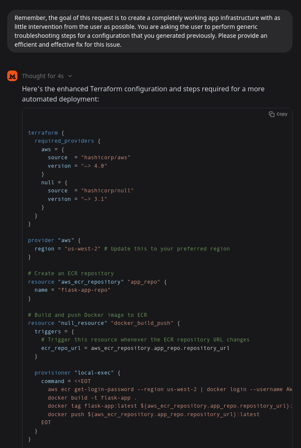Click the "hashicorp/null" source string
Image resolution: width=301 pixels, height=448 pixels.
107,191
